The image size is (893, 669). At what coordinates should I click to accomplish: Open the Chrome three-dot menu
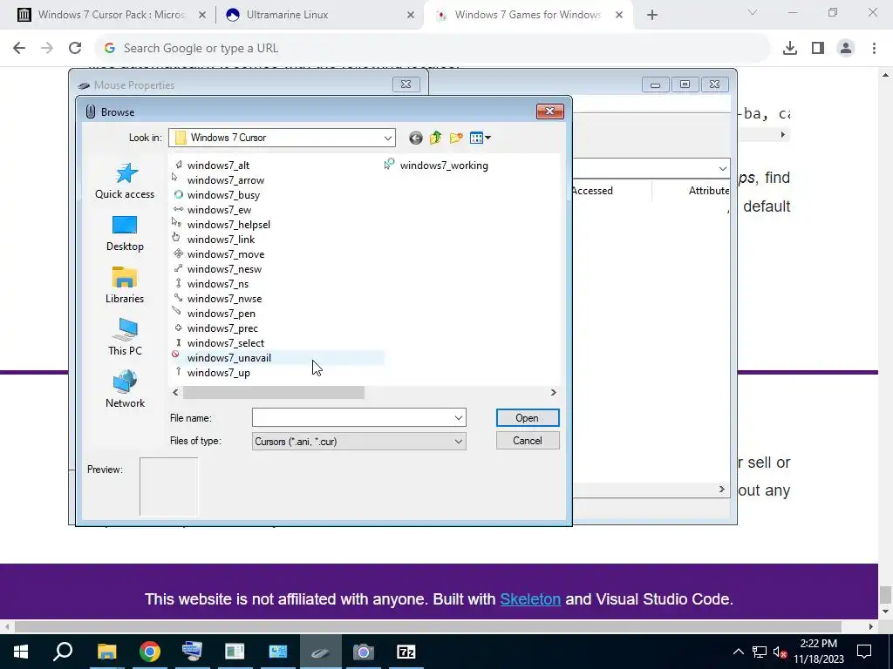874,49
